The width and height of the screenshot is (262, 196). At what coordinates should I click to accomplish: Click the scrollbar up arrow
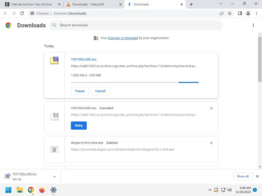tap(260, 35)
